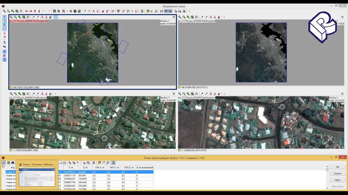348x195 pixels.
Task: Click the Сброс button
Action: tap(337, 180)
